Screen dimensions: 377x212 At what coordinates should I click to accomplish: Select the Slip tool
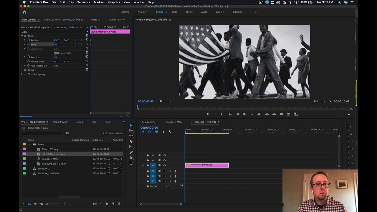131,147
